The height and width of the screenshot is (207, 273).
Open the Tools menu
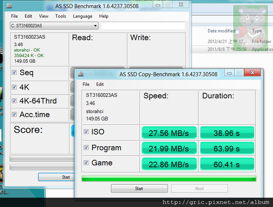point(61,16)
